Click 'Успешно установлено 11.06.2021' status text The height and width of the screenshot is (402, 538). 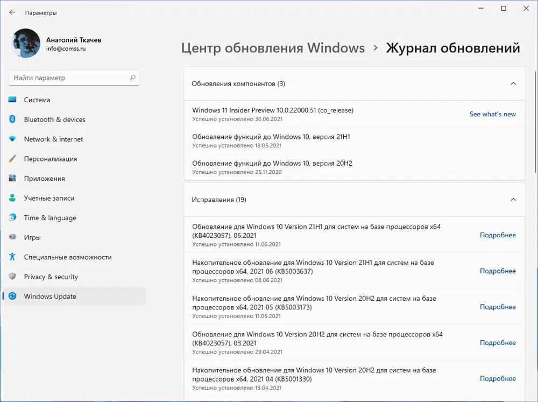236,244
